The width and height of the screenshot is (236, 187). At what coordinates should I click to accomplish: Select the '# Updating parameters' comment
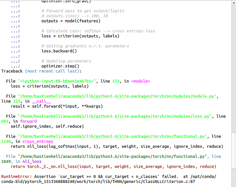[x=66, y=61]
